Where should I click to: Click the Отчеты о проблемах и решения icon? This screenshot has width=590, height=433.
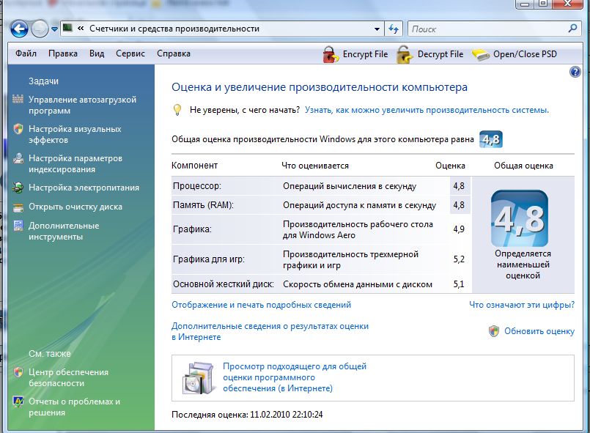(18, 401)
